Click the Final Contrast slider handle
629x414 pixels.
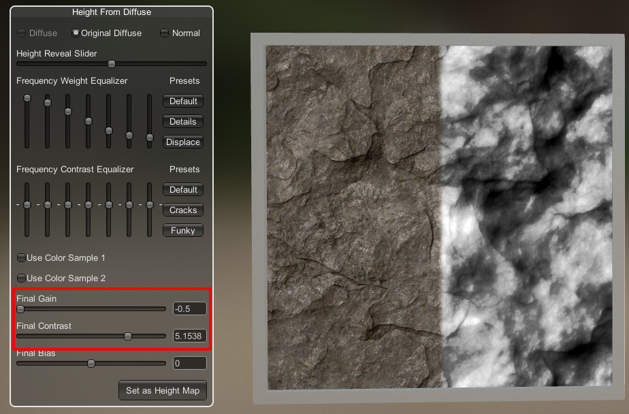pyautogui.click(x=128, y=336)
